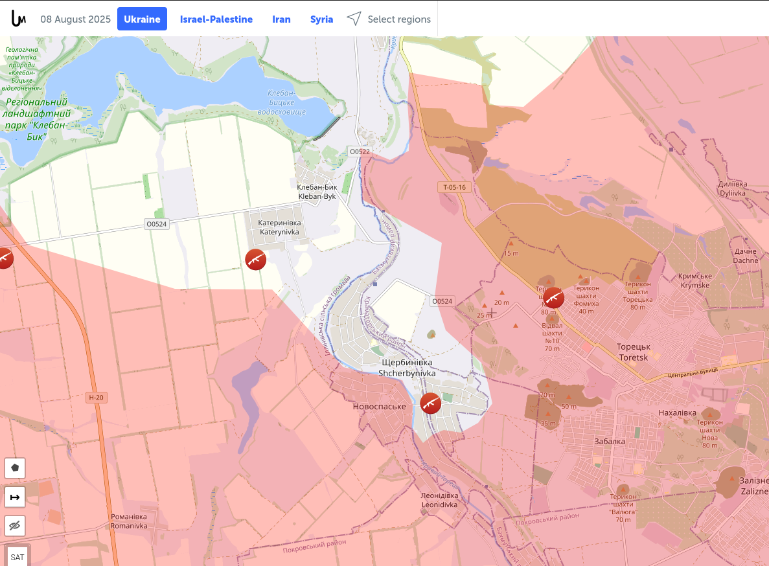Click the Забалка label
This screenshot has width=769, height=566.
[x=610, y=442]
